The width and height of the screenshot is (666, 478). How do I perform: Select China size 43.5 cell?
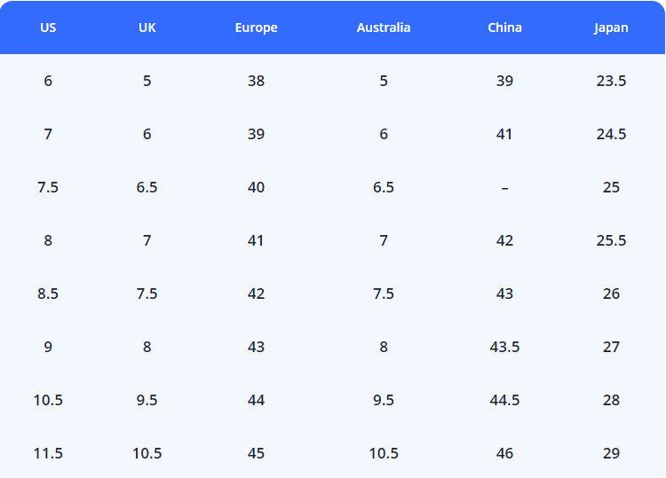(504, 347)
